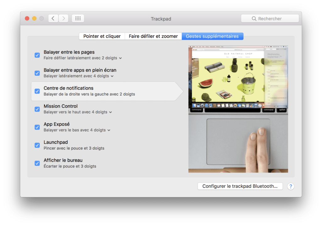
Task: Open the Balayer latéralement avec 4 doigts dropdown
Action: pos(112,76)
